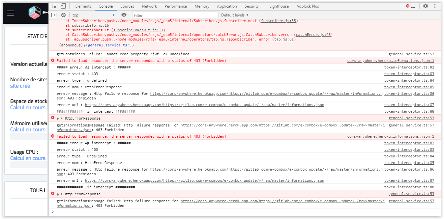This screenshot has height=219, width=444.
Task: Open DevTools settings gear
Action: pyautogui.click(x=426, y=6)
